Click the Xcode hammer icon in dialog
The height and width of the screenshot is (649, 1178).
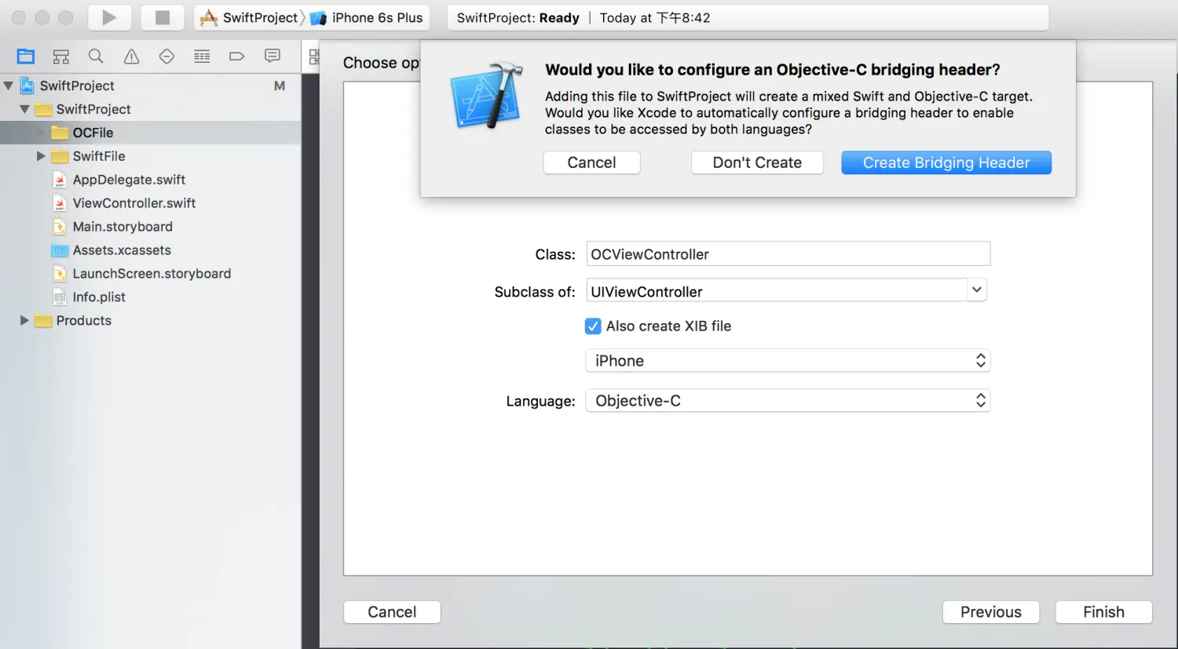point(487,96)
